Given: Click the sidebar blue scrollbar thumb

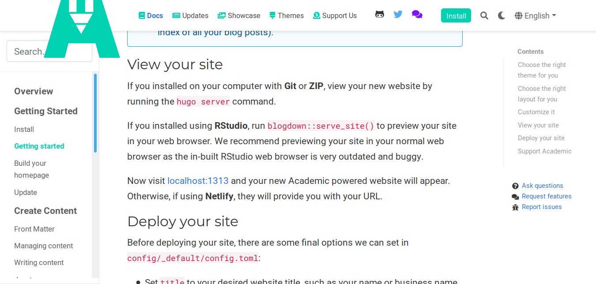Looking at the screenshot, I should click(x=95, y=113).
